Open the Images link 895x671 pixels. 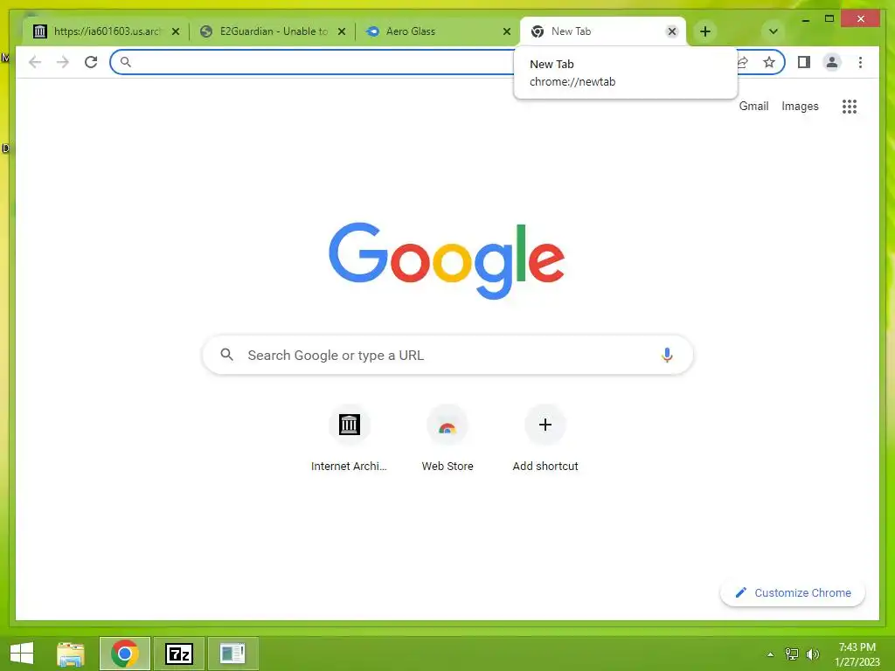click(x=800, y=106)
